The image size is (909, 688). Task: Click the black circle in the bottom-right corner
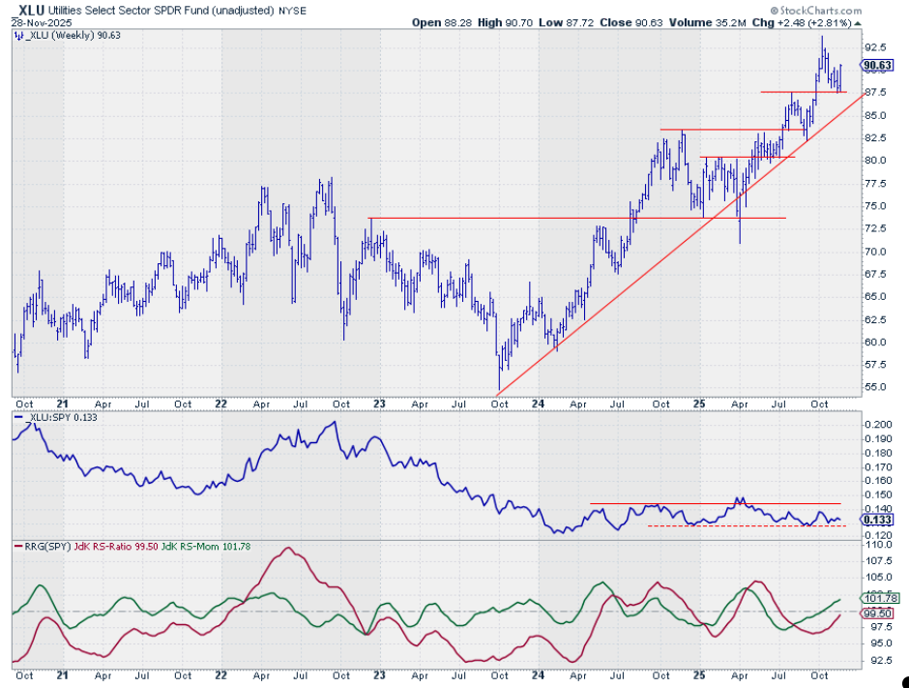click(x=903, y=681)
